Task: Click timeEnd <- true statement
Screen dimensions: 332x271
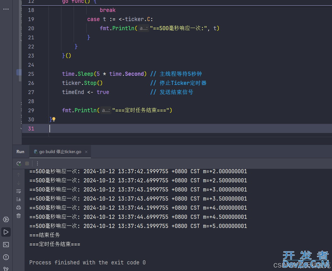Action: click(x=86, y=92)
